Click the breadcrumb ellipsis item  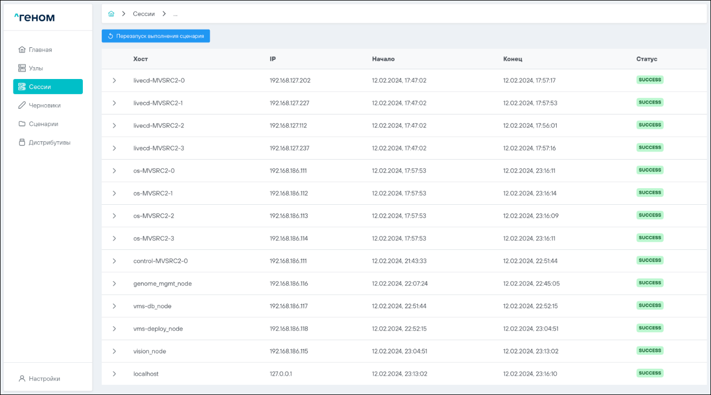(175, 13)
